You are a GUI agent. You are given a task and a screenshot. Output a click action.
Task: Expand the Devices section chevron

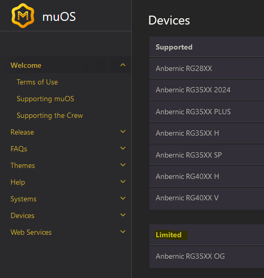(x=123, y=215)
